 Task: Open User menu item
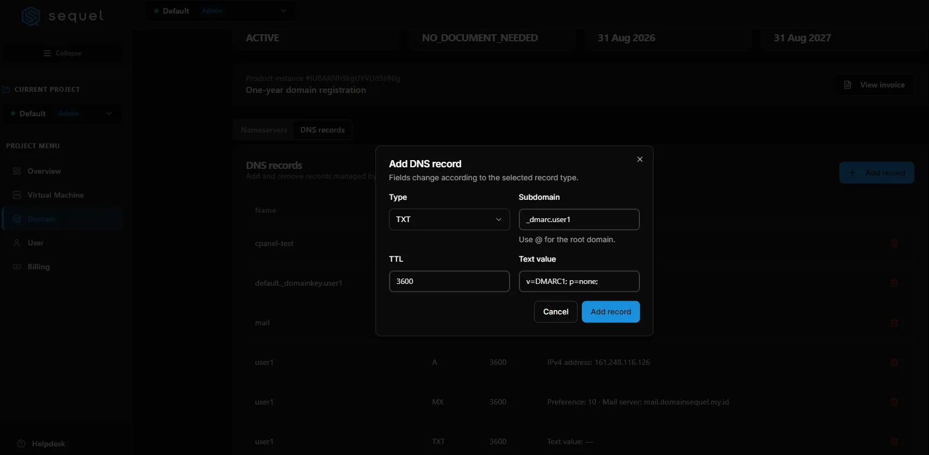pos(62,243)
